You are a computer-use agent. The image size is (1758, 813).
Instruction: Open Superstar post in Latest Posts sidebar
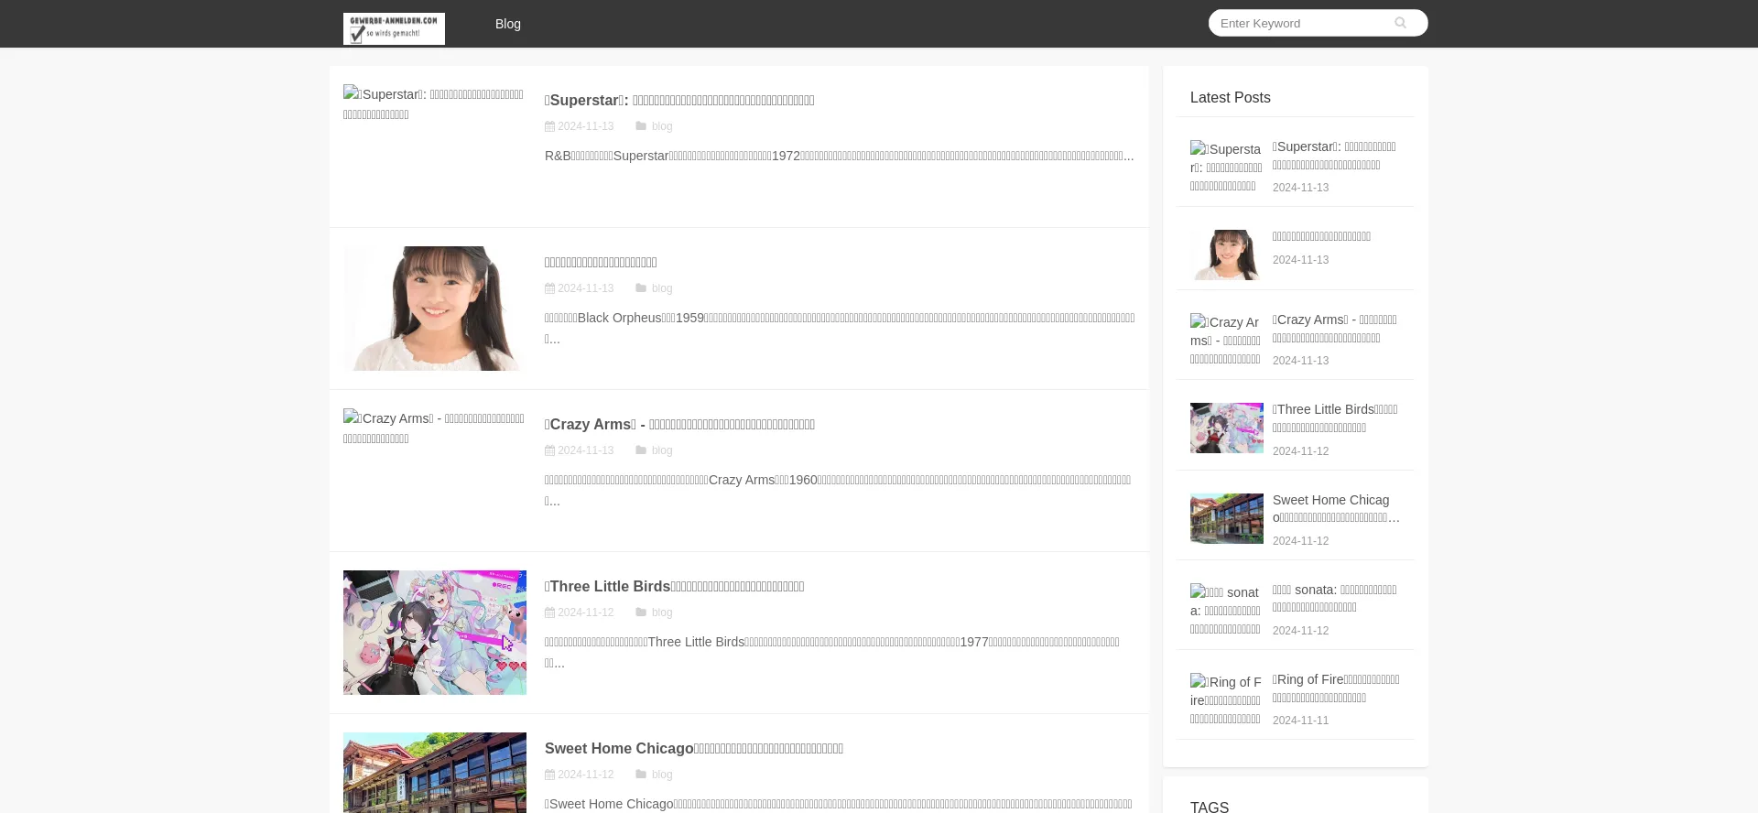1336,156
